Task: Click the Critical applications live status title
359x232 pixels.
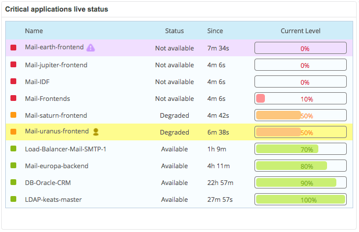Action: pyautogui.click(x=56, y=9)
